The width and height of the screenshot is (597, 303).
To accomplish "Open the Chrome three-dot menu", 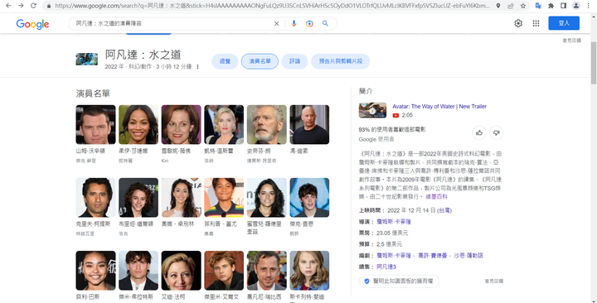I will [589, 6].
